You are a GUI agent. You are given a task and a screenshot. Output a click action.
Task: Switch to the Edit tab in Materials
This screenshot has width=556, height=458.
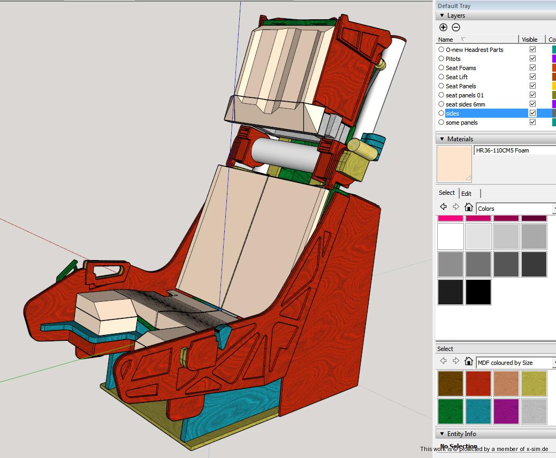pyautogui.click(x=467, y=193)
